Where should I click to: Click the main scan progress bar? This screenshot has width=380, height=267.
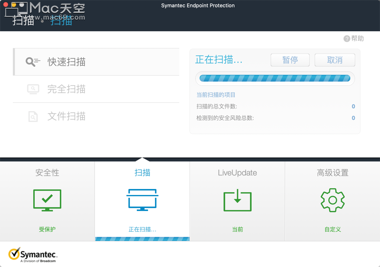(275, 78)
